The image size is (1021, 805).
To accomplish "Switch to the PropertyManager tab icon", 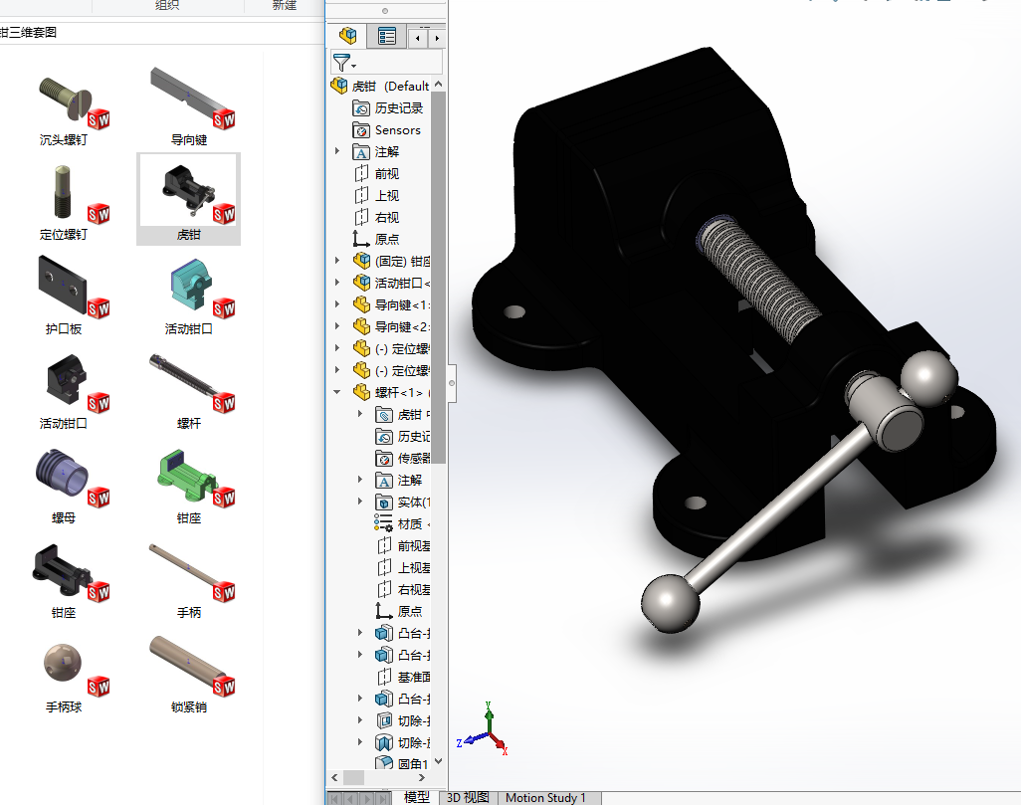I will 387,37.
